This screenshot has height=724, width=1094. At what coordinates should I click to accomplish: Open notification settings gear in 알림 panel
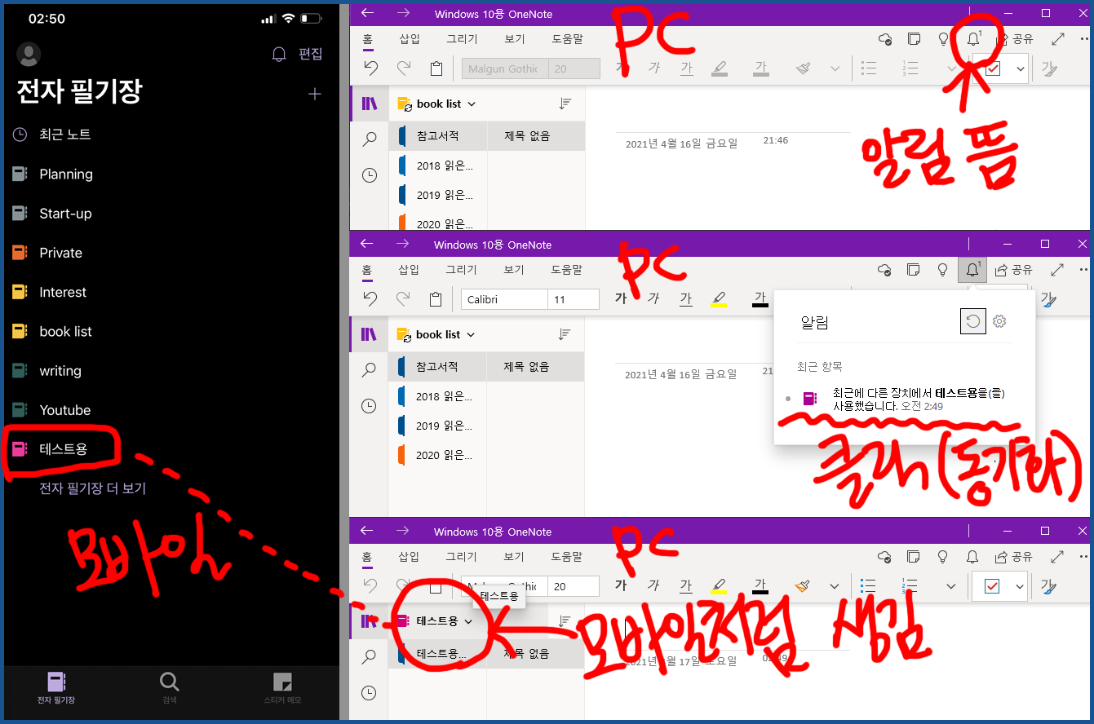[x=999, y=321]
